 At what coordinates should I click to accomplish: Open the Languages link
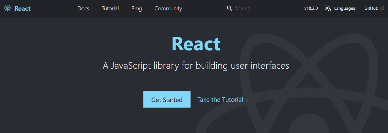(x=345, y=8)
